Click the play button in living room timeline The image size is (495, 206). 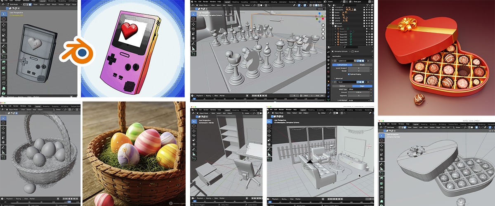tap(337, 199)
